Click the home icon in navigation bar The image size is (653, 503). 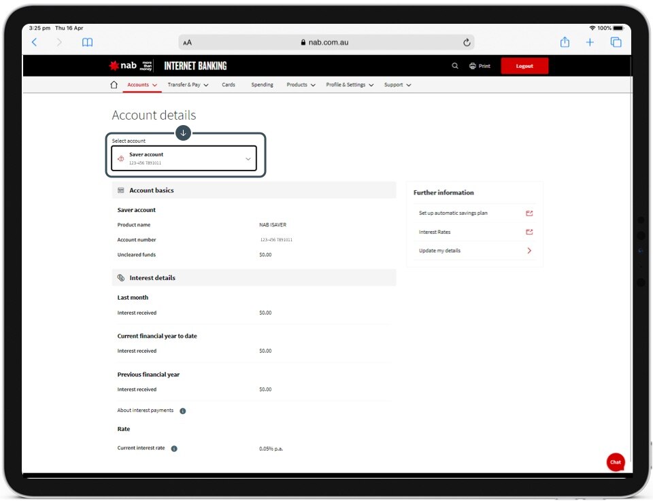[x=114, y=85]
